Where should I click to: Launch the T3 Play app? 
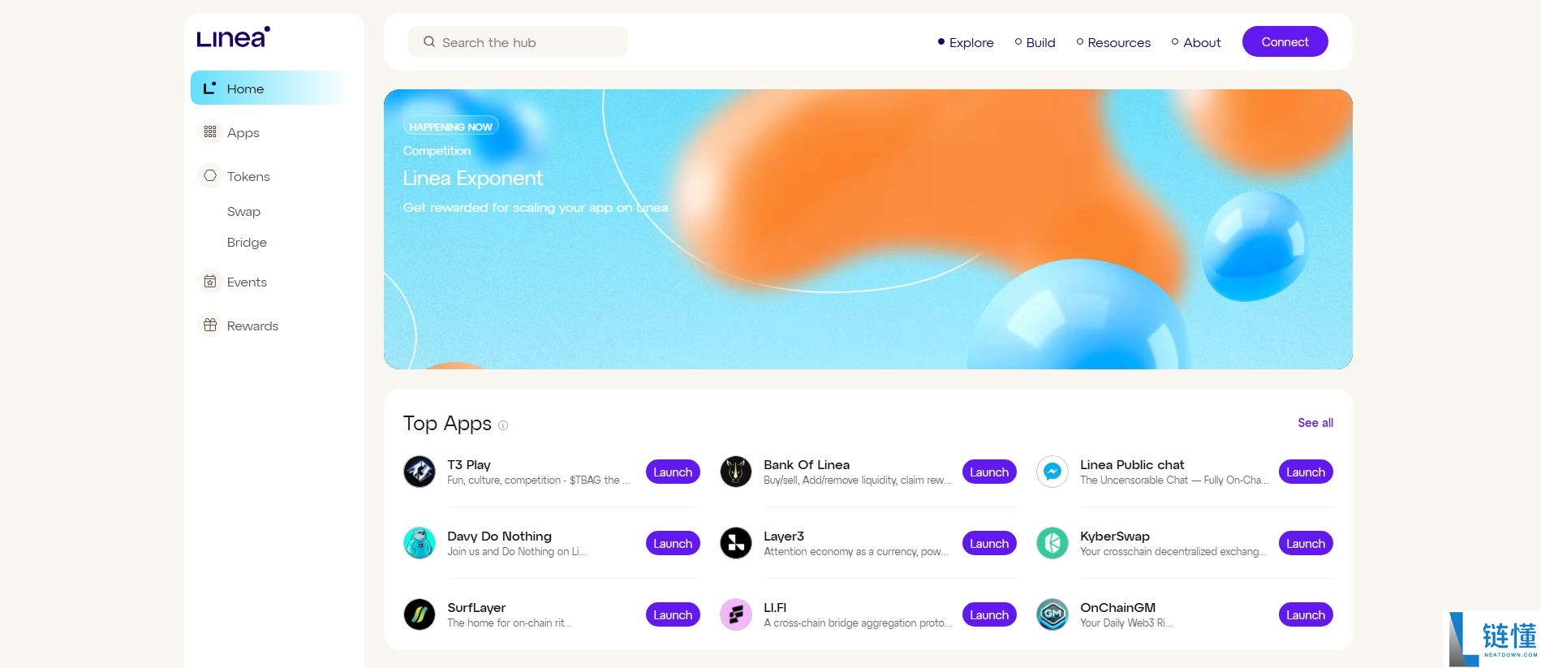click(x=673, y=472)
